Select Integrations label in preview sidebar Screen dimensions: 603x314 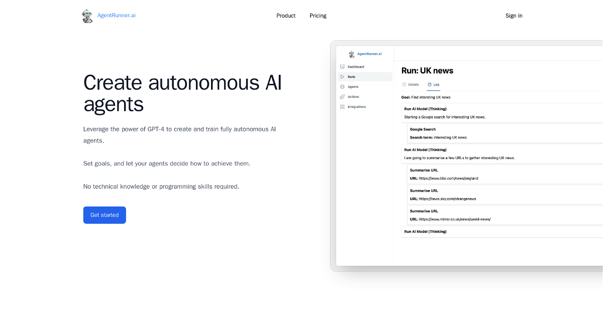pyautogui.click(x=357, y=107)
